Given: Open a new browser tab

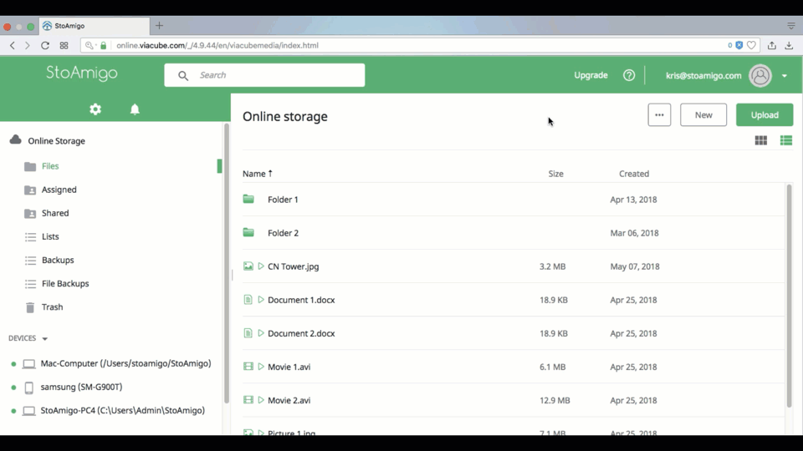Looking at the screenshot, I should pyautogui.click(x=159, y=26).
